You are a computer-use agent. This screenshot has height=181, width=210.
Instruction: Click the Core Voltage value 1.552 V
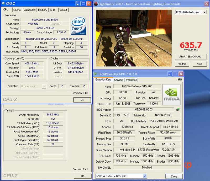coord(61,32)
